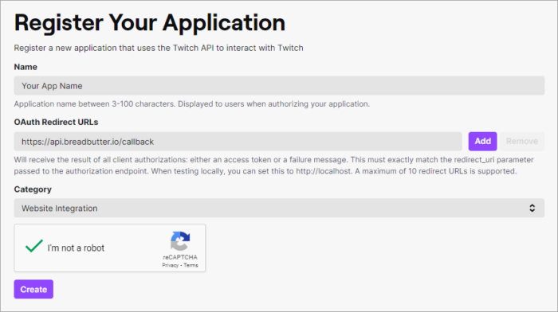Screen dimensions: 558x312
Task: Click the Remove redirect URL button
Action: pos(521,142)
